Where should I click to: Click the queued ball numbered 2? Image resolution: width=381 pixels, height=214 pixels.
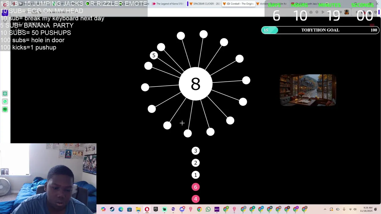tap(196, 163)
